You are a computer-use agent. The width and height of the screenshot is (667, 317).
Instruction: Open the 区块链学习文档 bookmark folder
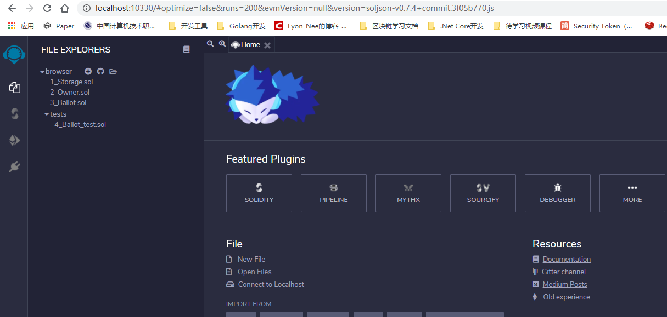click(x=389, y=26)
